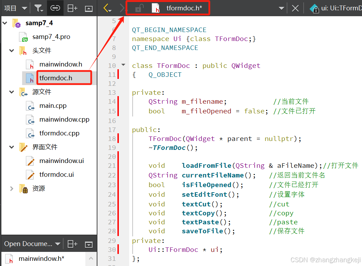Screen dimensions: 362x266
Task: Click the mainwindow.ui pencil icon
Action: (x=30, y=161)
